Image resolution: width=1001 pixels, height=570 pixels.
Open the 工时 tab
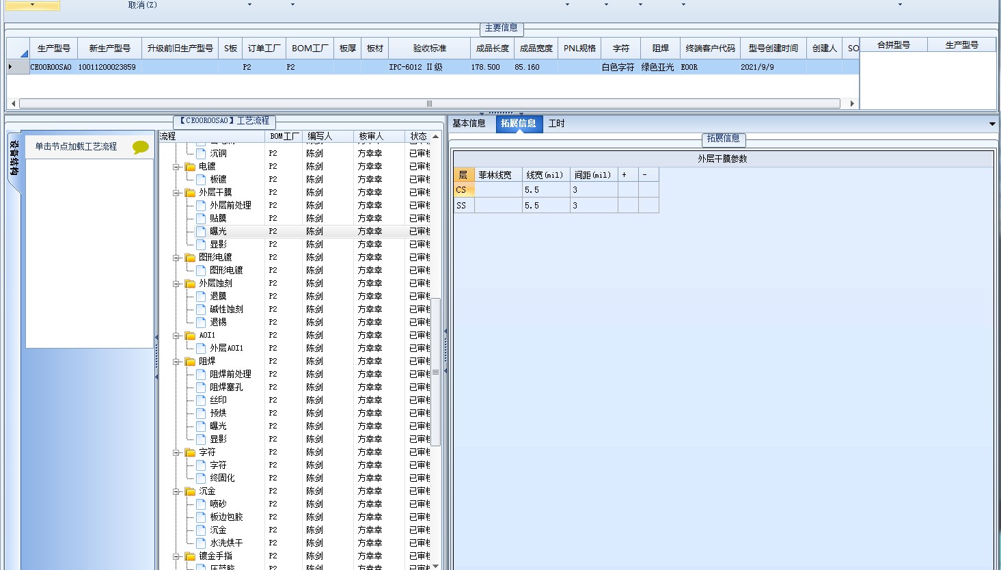[x=557, y=124]
